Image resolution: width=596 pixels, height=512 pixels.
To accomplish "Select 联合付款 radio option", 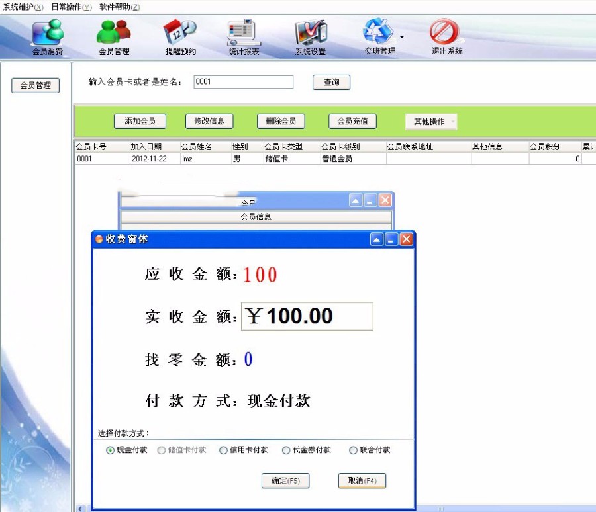I will (x=370, y=450).
